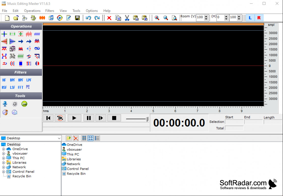Click the music note CD toolbar icon

51,18
